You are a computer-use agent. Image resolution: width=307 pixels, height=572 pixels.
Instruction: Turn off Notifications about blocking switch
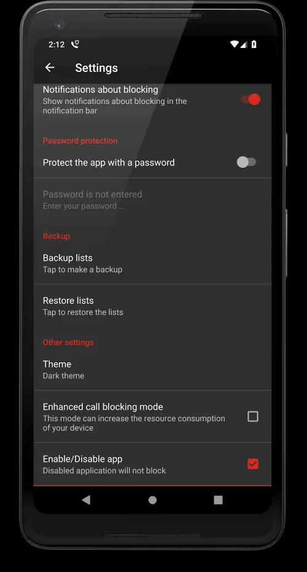tap(251, 99)
